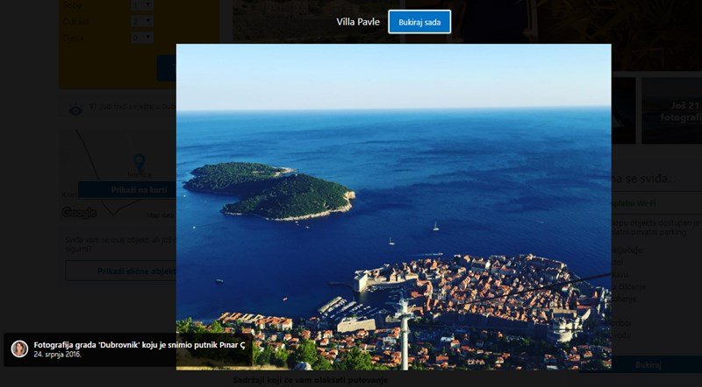Click the map preview area near Ivanica
The image size is (702, 387).
pos(118,174)
